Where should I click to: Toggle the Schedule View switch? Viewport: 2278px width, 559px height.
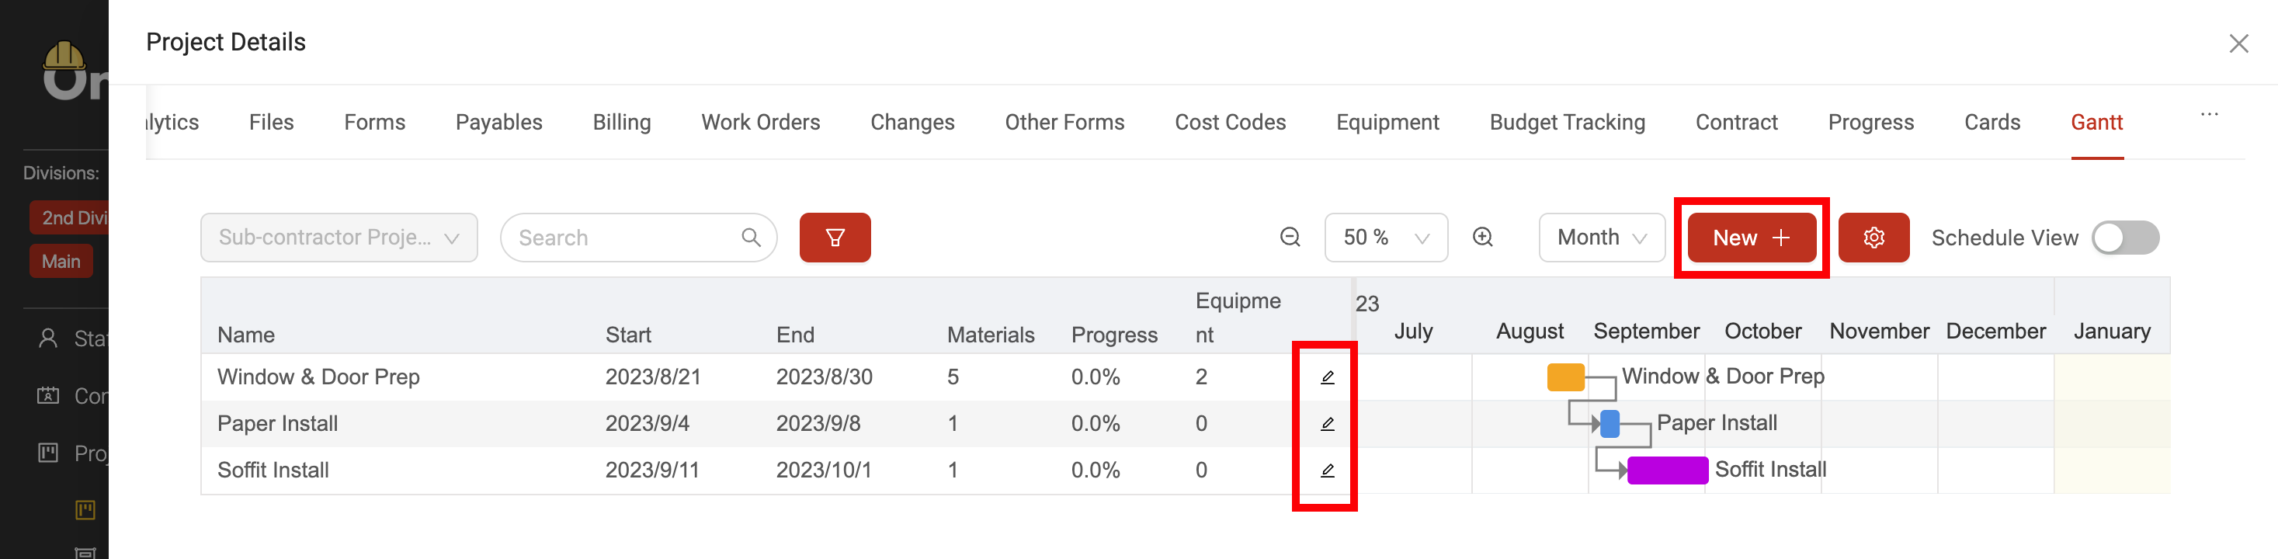pyautogui.click(x=2124, y=237)
